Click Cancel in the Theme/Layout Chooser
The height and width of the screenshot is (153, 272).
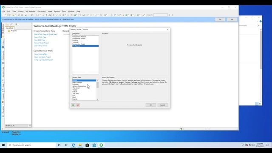tap(163, 105)
